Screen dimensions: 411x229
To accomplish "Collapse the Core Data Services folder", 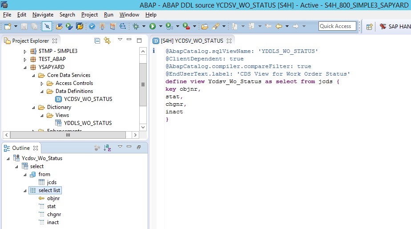I will point(33,76).
